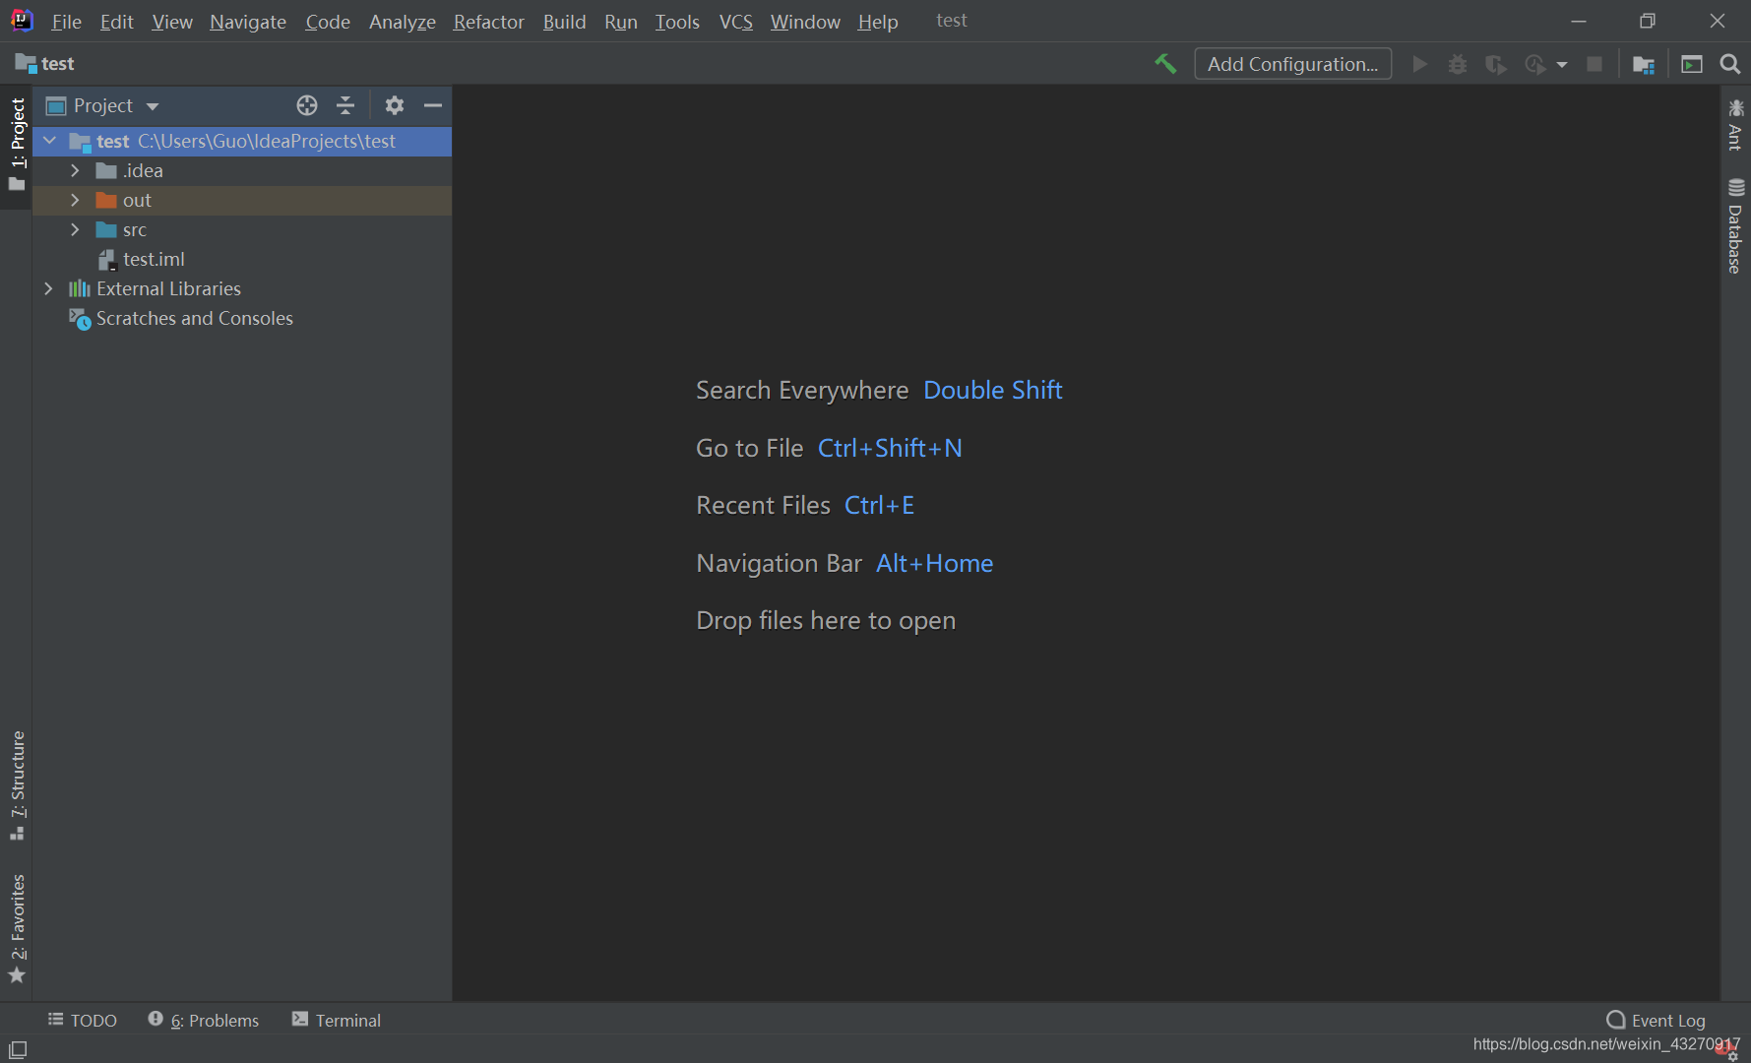1751x1063 pixels.
Task: Expand External Libraries node
Action: click(48, 288)
